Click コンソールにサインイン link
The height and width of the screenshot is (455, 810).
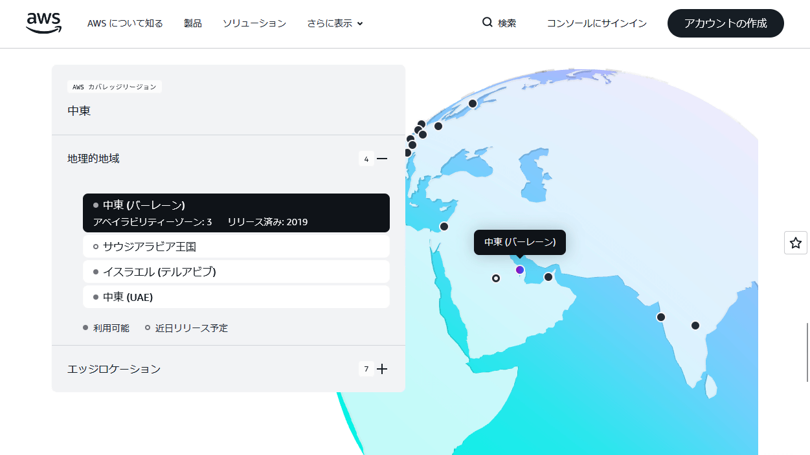(x=596, y=23)
